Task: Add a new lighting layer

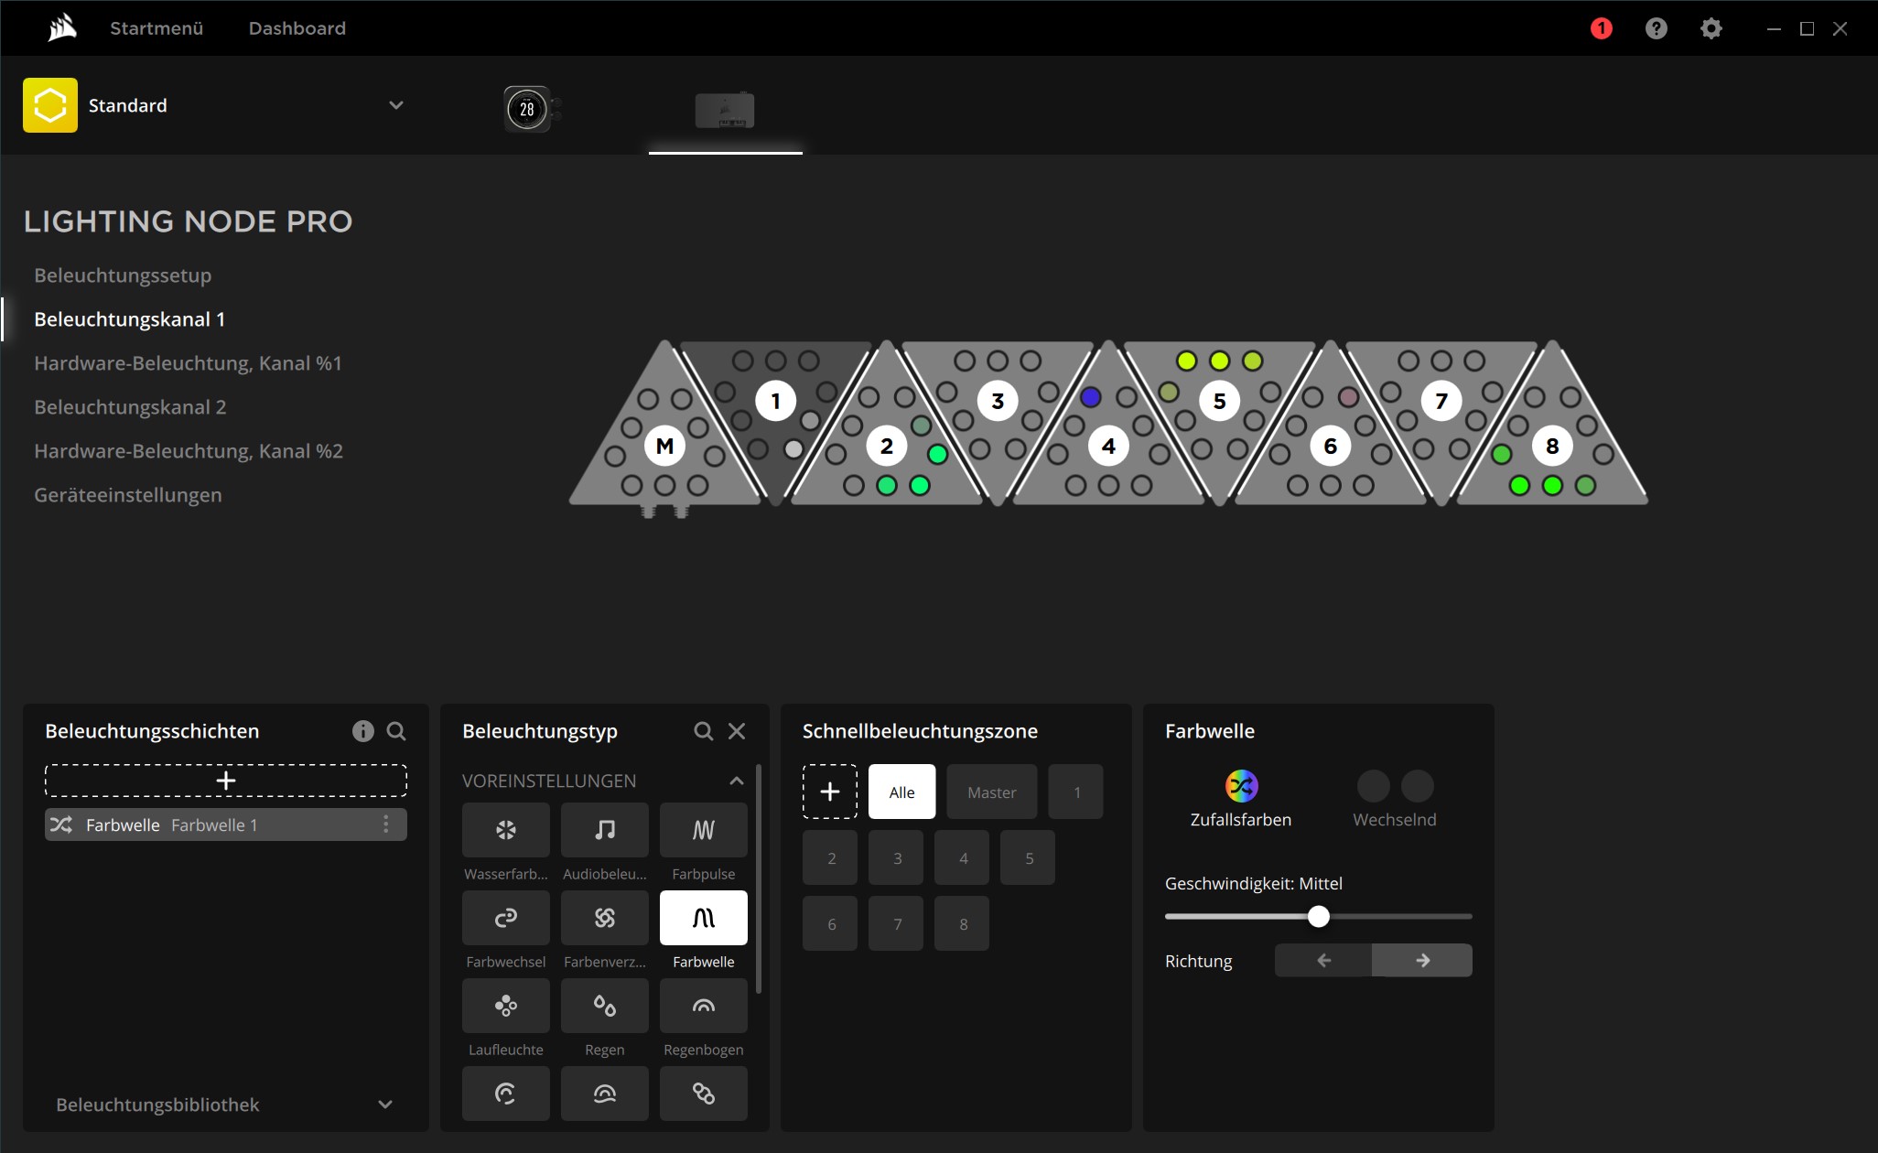Action: (225, 781)
